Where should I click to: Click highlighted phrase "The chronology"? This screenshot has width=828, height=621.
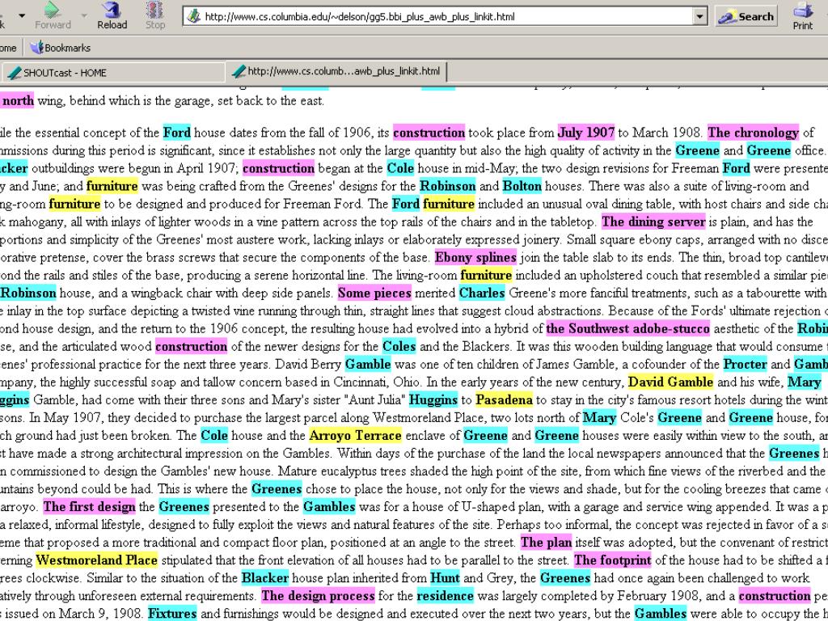point(753,133)
